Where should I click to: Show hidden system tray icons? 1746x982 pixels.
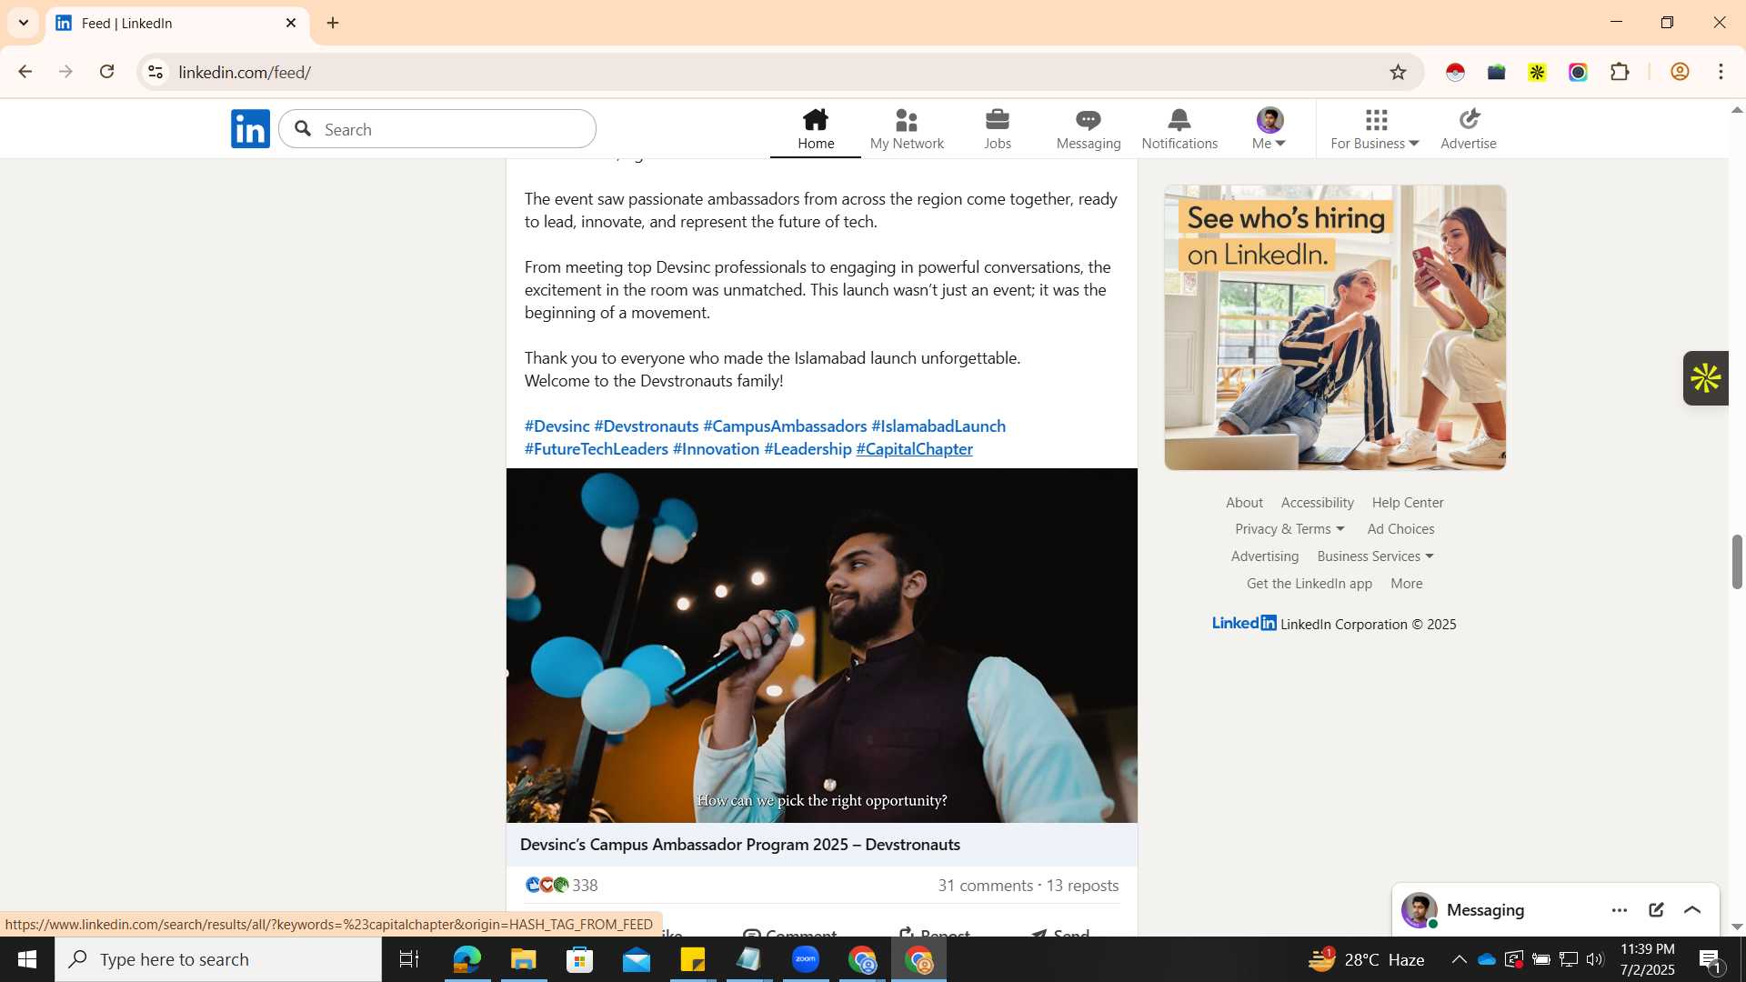point(1459,959)
